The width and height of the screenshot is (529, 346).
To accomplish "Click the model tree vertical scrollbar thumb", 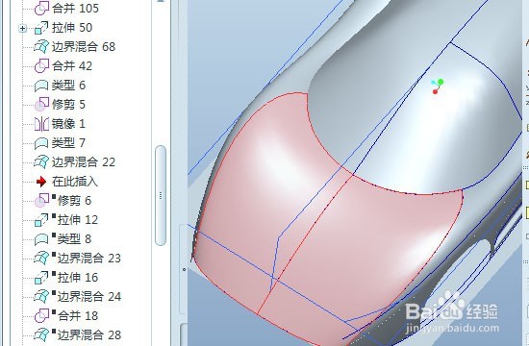I will coord(161,196).
